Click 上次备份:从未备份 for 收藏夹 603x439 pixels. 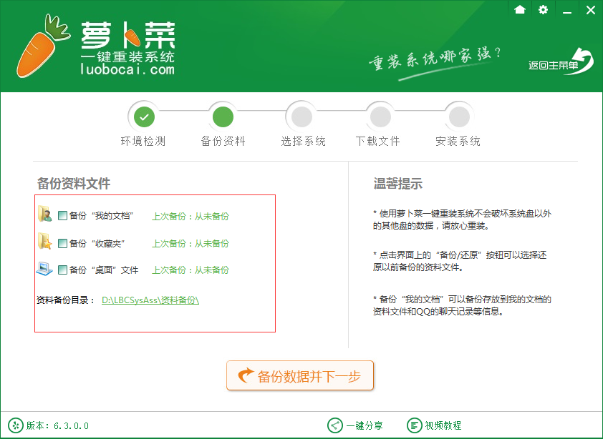[190, 244]
